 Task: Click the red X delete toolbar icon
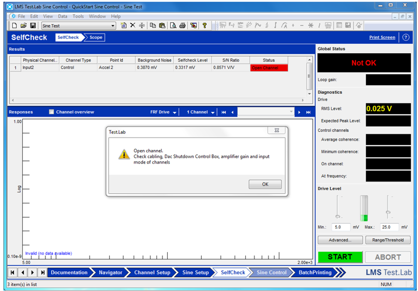pyautogui.click(x=132, y=25)
